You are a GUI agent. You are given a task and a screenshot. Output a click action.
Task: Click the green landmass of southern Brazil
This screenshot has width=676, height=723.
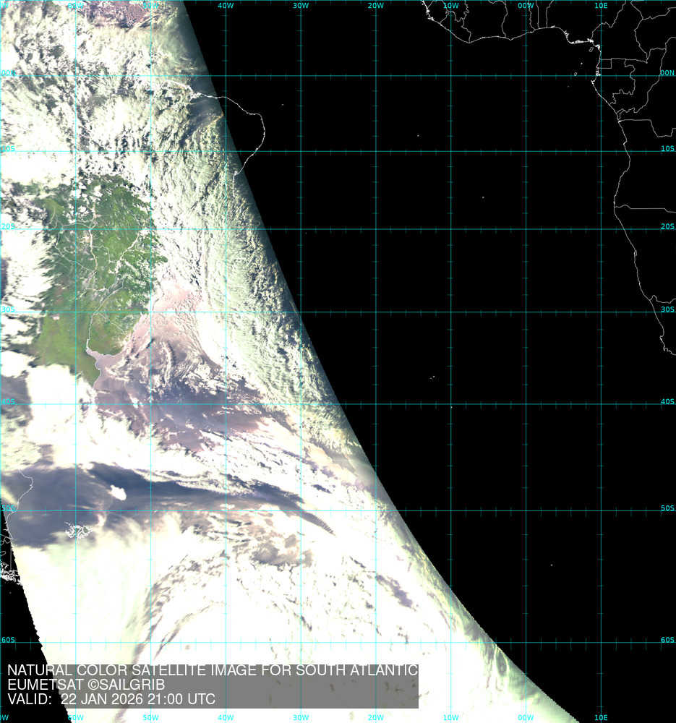pyautogui.click(x=101, y=246)
